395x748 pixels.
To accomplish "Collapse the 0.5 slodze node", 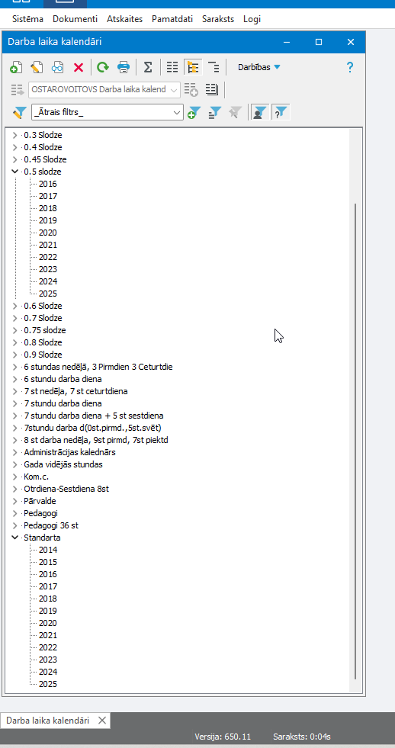I will pos(14,172).
